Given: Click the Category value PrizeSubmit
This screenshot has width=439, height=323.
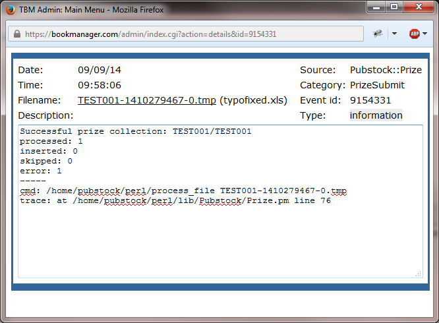Looking at the screenshot, I should (376, 85).
